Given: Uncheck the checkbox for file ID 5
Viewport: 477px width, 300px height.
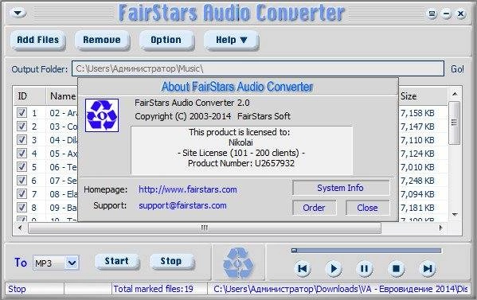Looking at the screenshot, I should click(22, 167).
